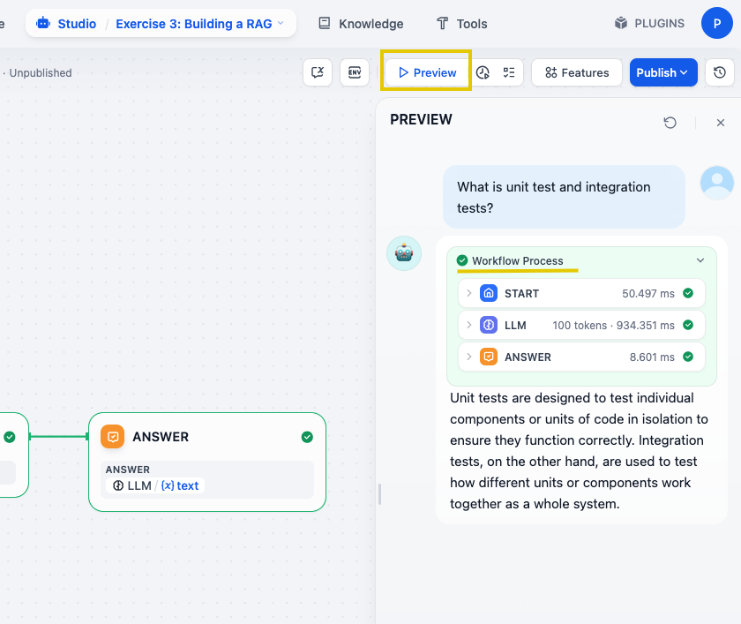This screenshot has height=624, width=741.
Task: Click the PLUGINS cube icon
Action: click(620, 23)
